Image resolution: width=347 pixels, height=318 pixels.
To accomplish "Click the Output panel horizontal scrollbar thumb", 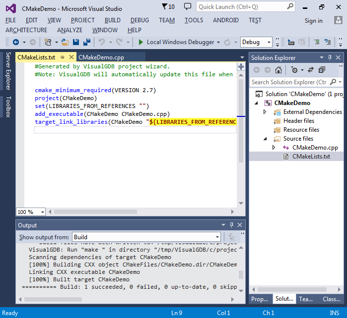I will click(53, 300).
